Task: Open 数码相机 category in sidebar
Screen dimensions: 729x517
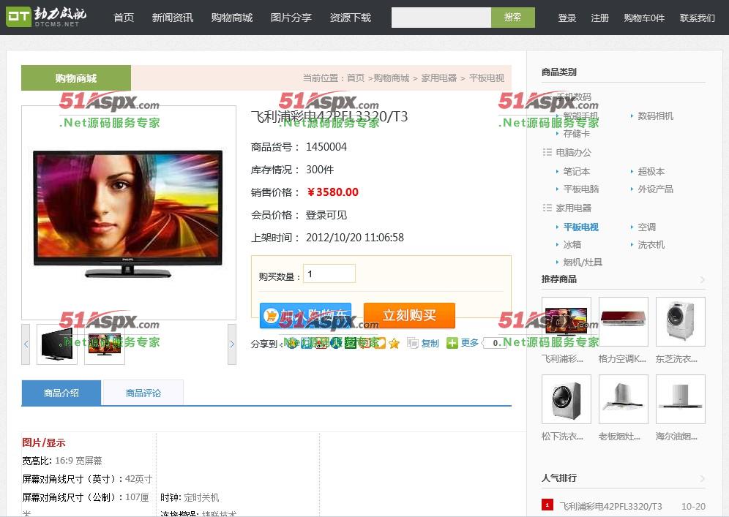Action: 656,116
